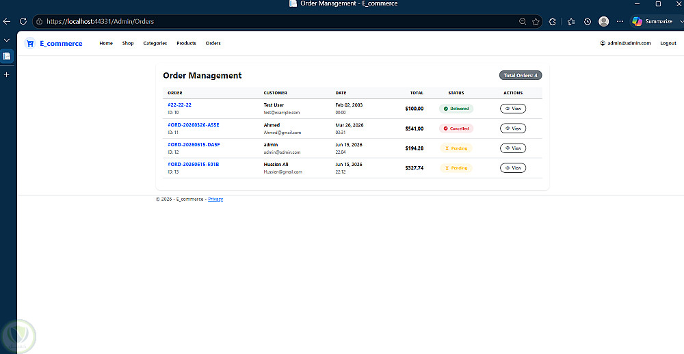Open new tab with plus icon
This screenshot has width=684, height=354.
click(x=7, y=74)
